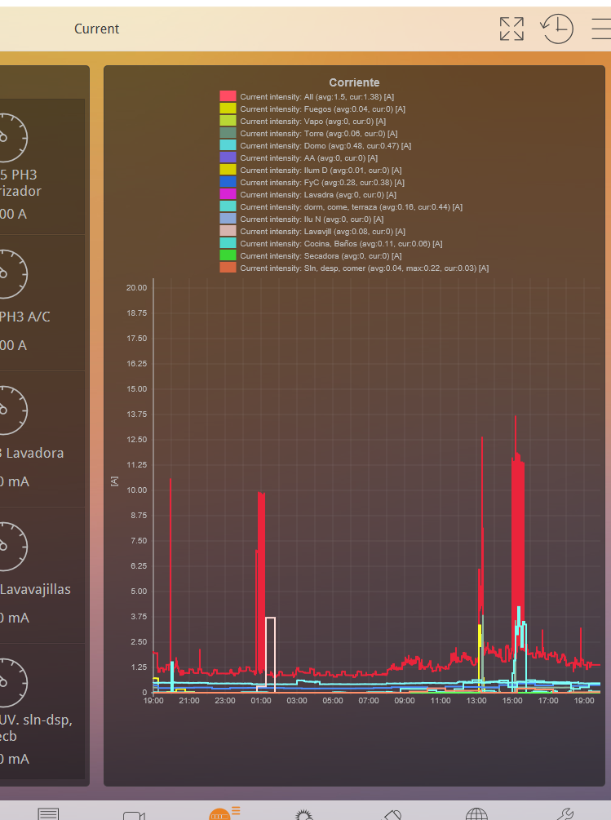The image size is (611, 820).
Task: Open the fullscreen expand icon
Action: 511,29
